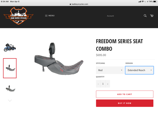Show more thumbnails with down chevron
The width and height of the screenshot is (158, 118).
[10, 101]
